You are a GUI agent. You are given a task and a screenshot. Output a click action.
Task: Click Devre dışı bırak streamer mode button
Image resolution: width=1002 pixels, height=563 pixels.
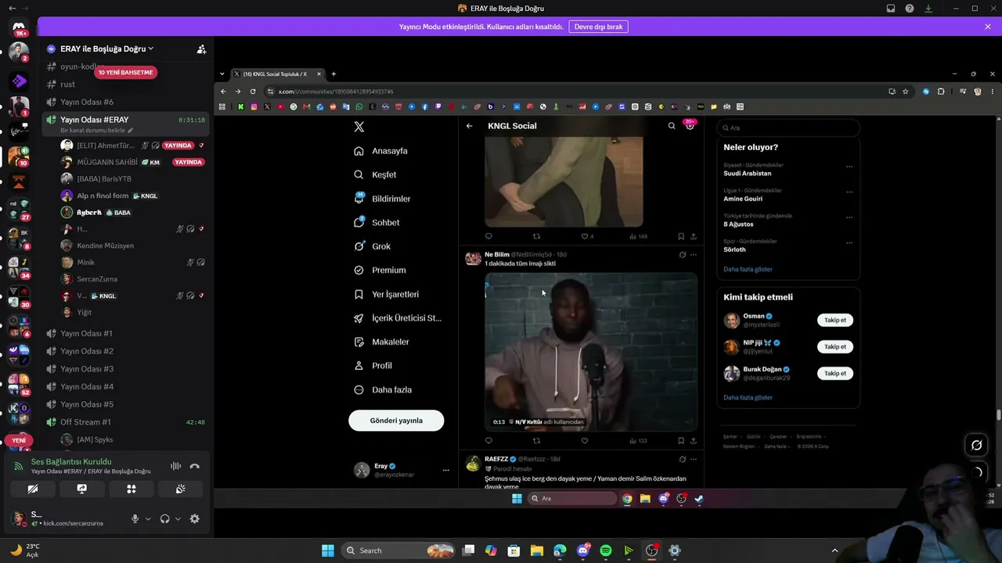pos(599,27)
